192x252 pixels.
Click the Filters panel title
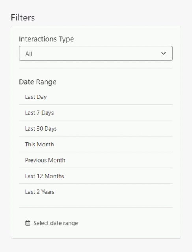click(23, 17)
